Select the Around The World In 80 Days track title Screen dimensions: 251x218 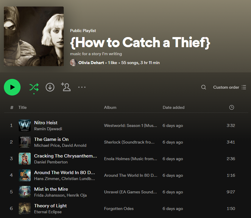65,172
